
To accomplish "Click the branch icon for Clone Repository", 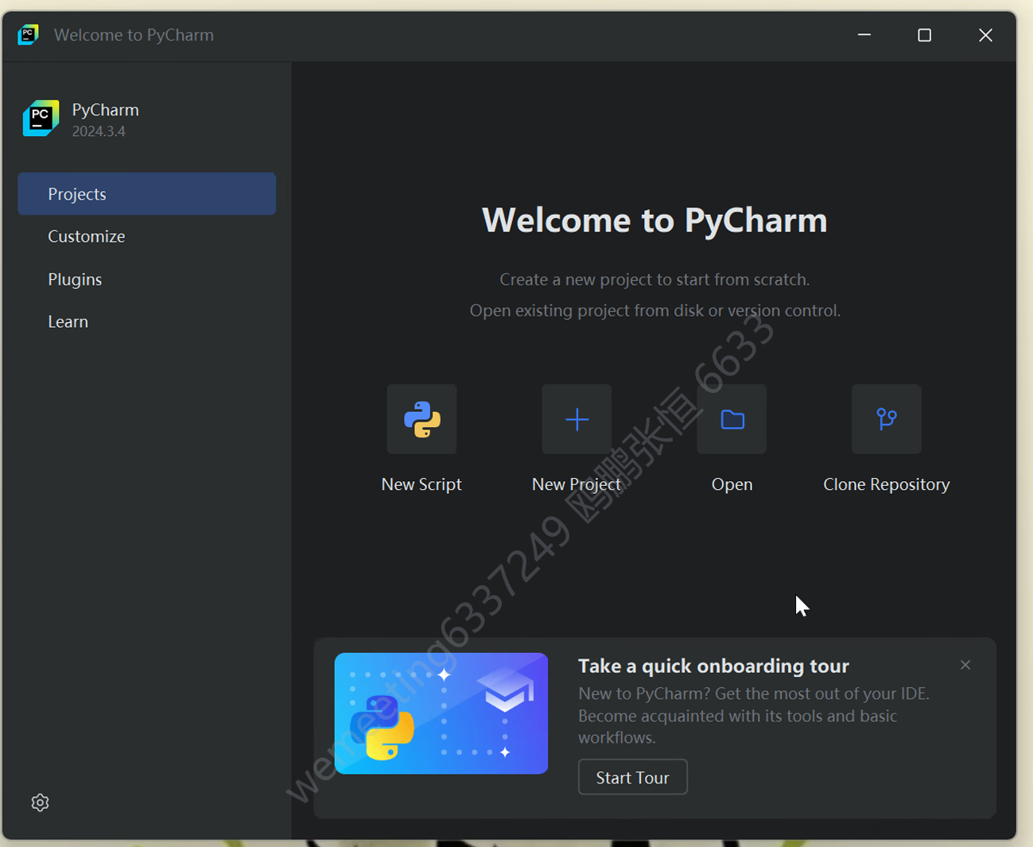I will [x=886, y=419].
